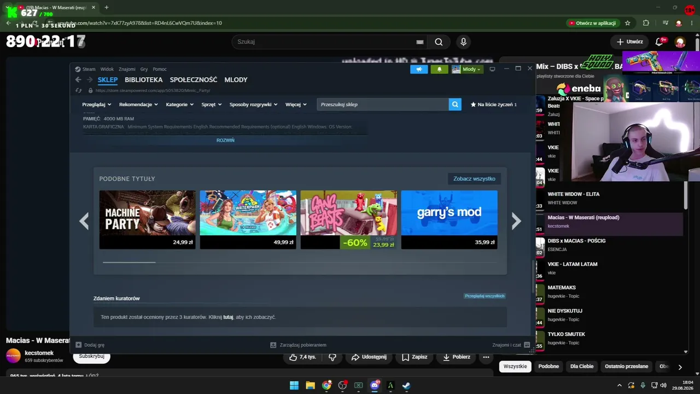Viewport: 700px width, 394px height.
Task: Start YouTube voice search with microphone
Action: pyautogui.click(x=463, y=42)
